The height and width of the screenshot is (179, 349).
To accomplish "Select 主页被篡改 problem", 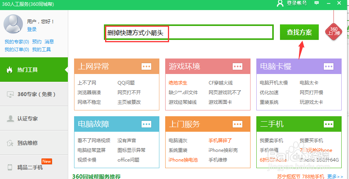I will [129, 102].
